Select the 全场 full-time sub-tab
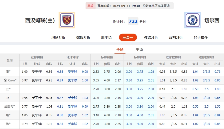 click(x=120, y=50)
